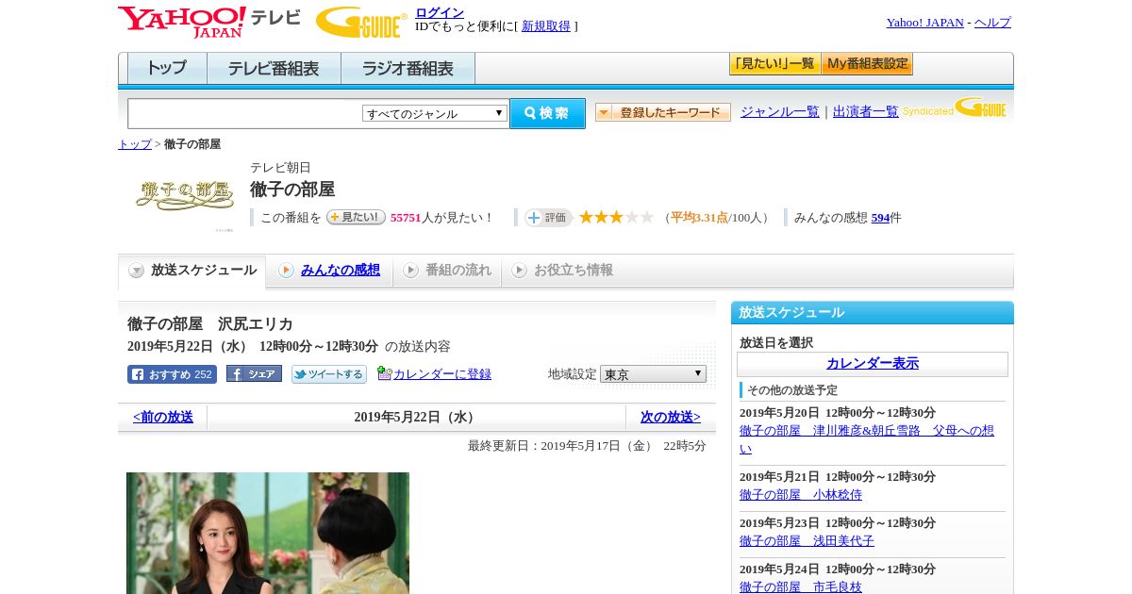
Task: Open the ヘルプ link
Action: (992, 23)
